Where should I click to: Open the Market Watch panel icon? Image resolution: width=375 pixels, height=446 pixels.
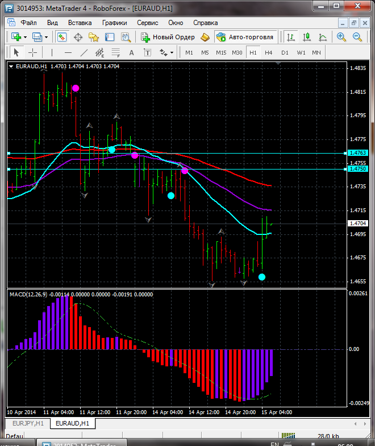(x=62, y=37)
